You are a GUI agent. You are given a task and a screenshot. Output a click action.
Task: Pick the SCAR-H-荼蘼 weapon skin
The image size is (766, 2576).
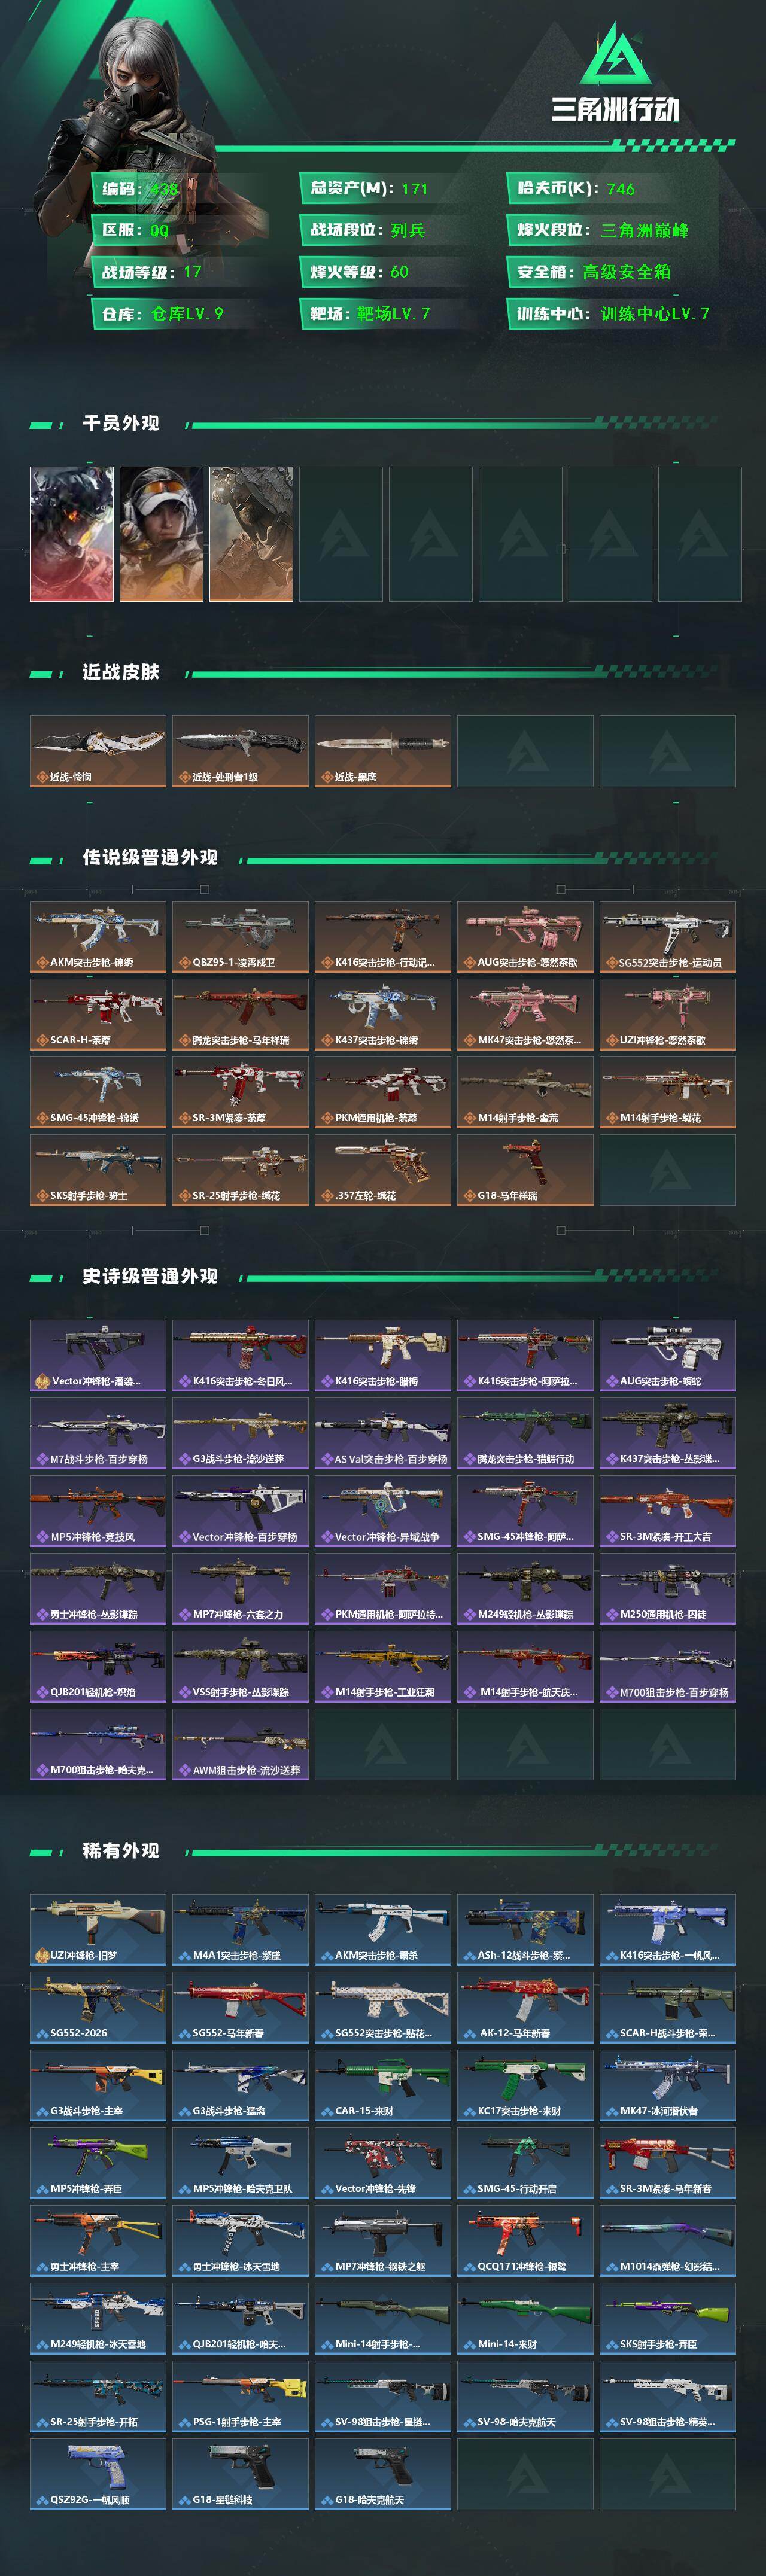tap(98, 1014)
